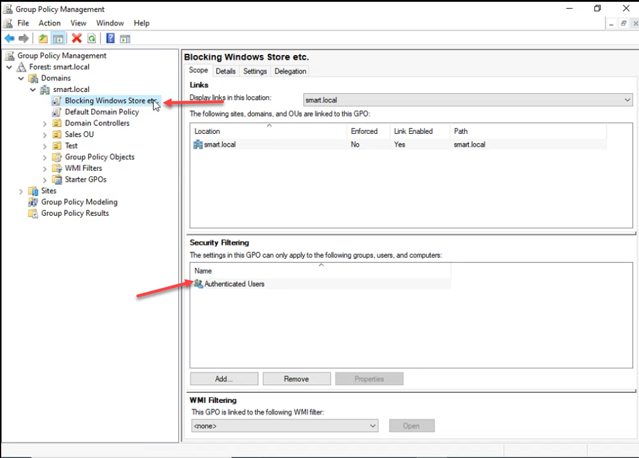The height and width of the screenshot is (458, 639).
Task: Toggle the Show/Hide Console Tree icon
Action: 58,39
